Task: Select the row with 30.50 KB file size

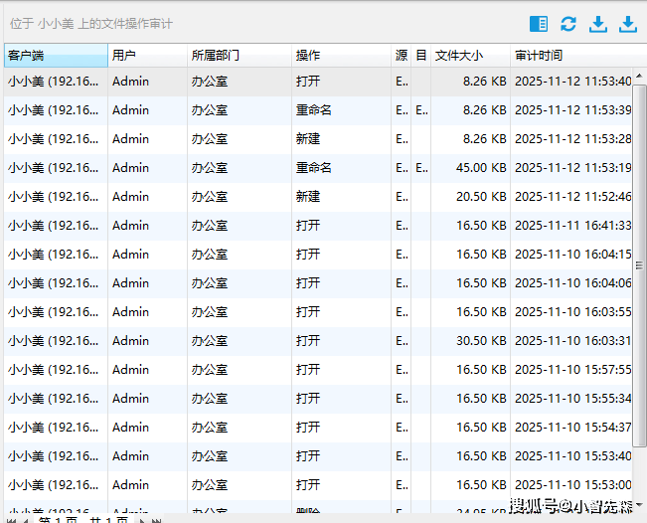Action: coord(318,341)
